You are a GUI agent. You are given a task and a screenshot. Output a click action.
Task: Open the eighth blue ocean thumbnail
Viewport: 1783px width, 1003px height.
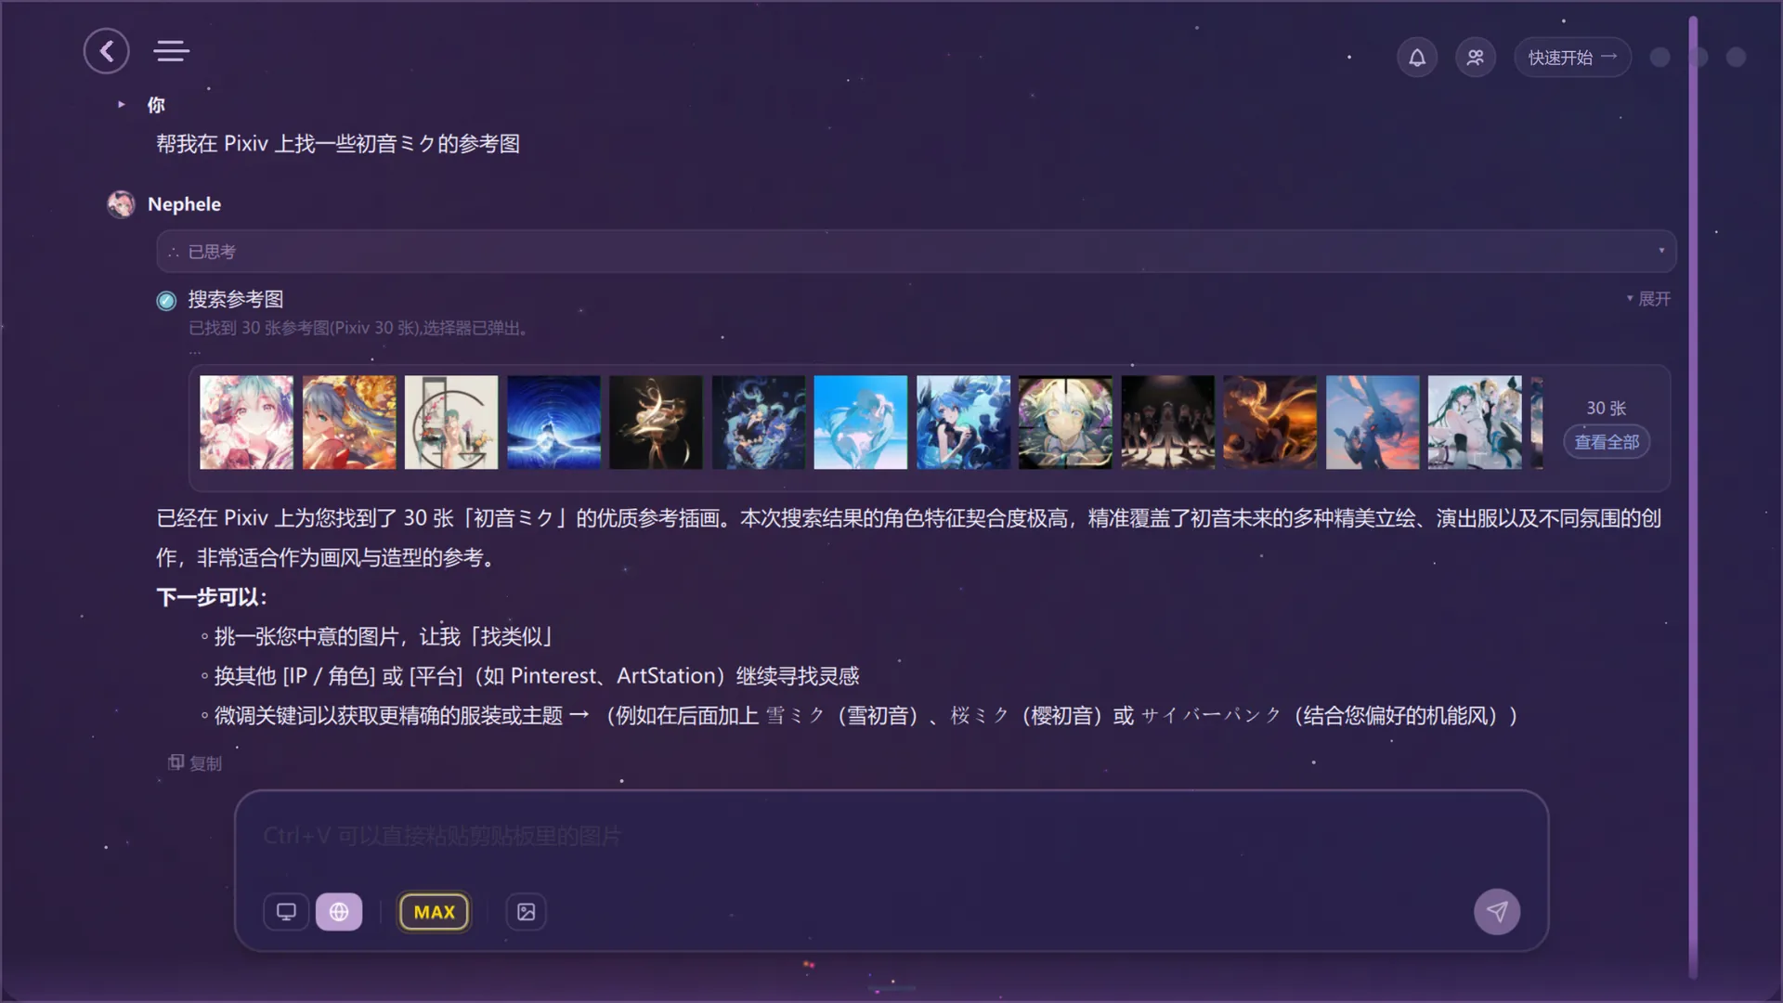coord(963,423)
